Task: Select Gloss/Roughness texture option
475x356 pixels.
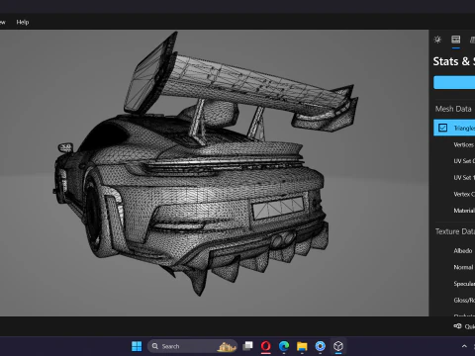Action: point(464,300)
